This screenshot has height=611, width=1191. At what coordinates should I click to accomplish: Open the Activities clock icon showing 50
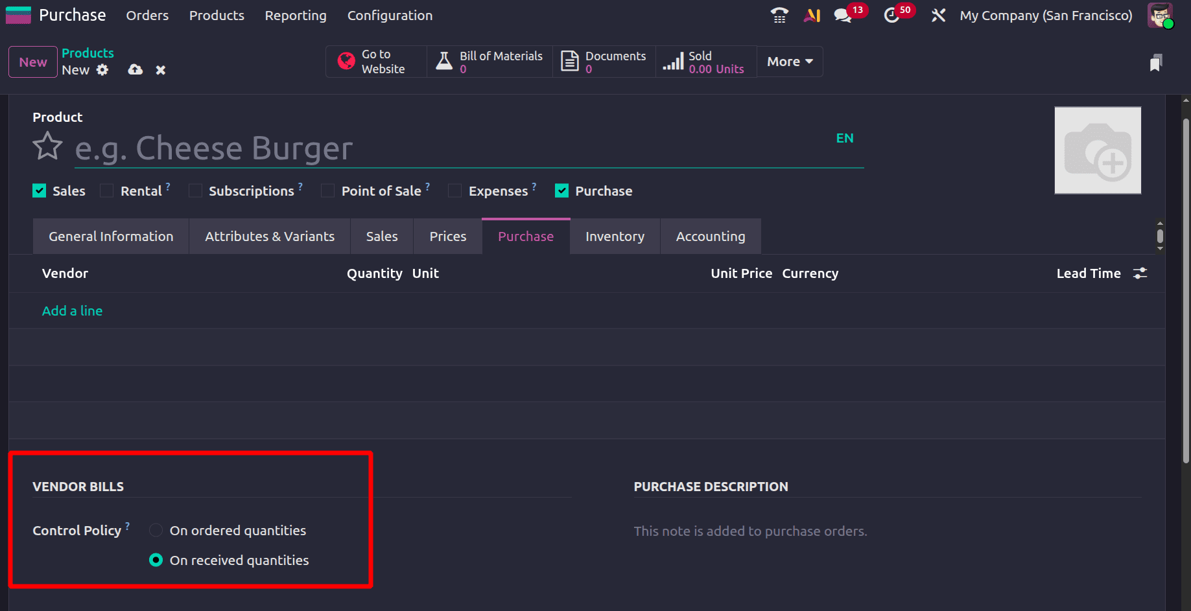point(893,15)
